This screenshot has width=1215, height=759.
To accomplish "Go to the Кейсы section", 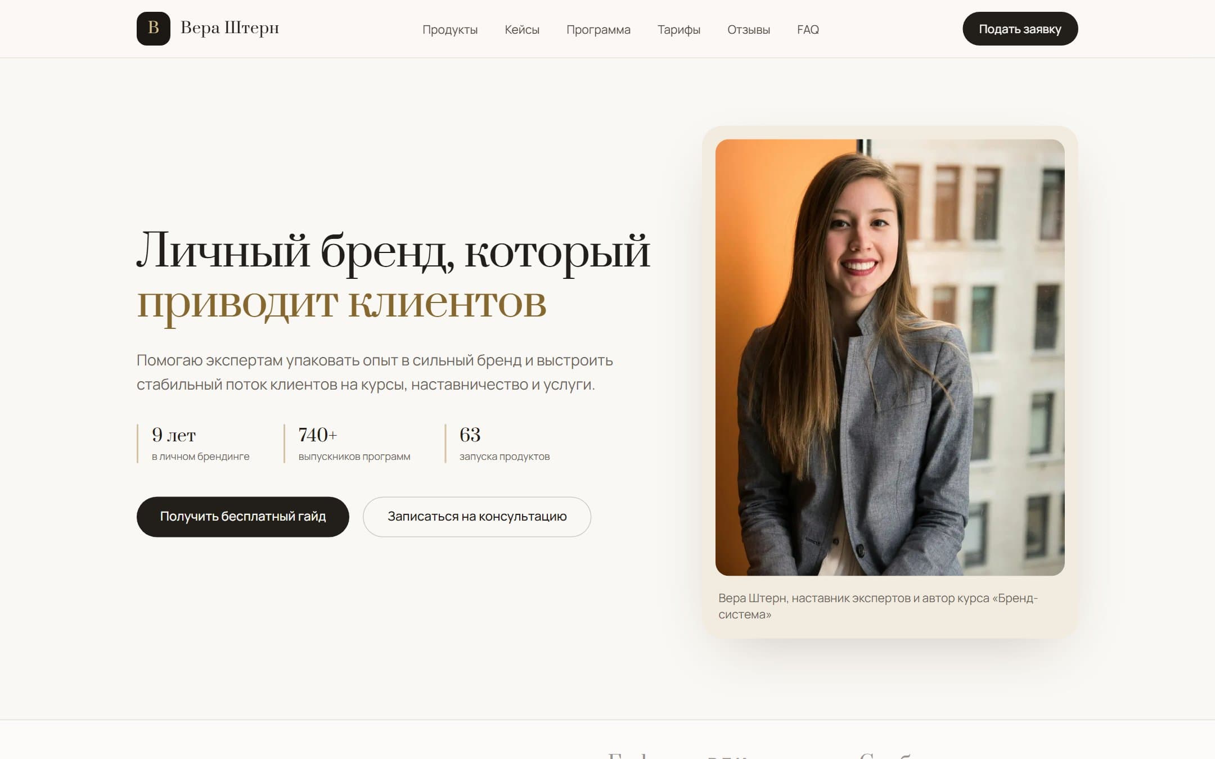I will [522, 30].
